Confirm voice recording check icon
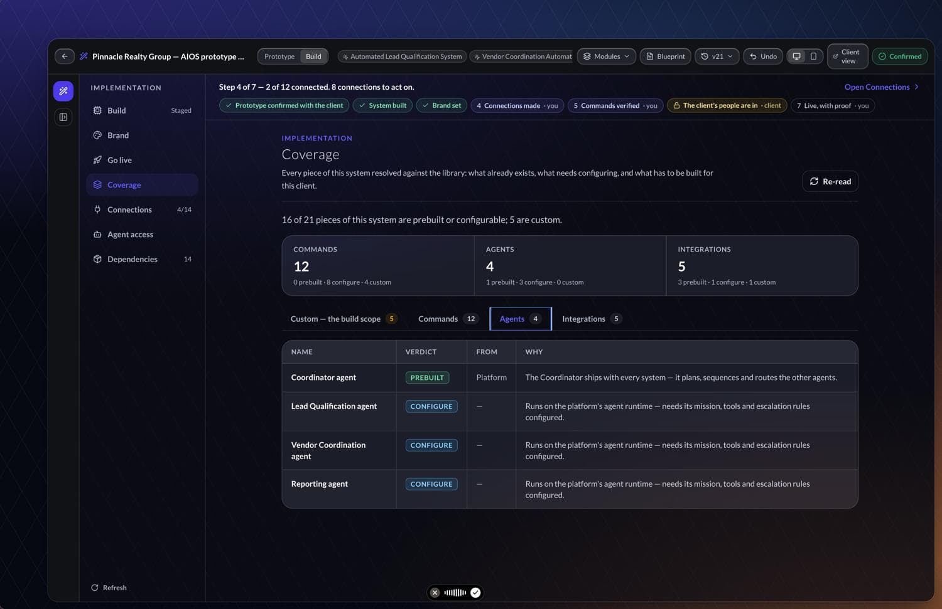 pos(475,593)
